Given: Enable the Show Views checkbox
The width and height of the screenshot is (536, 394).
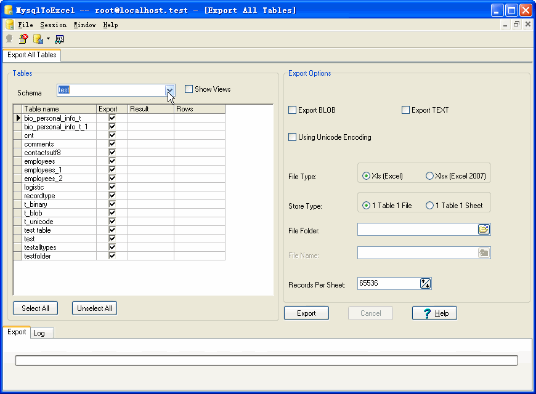Looking at the screenshot, I should tap(189, 89).
